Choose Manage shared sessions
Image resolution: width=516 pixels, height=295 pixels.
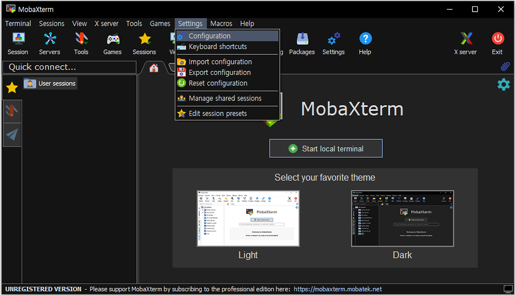click(227, 98)
